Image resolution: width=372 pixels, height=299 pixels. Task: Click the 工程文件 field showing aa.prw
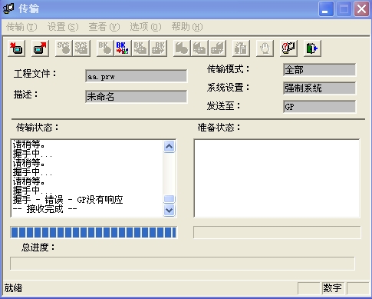[x=136, y=76]
